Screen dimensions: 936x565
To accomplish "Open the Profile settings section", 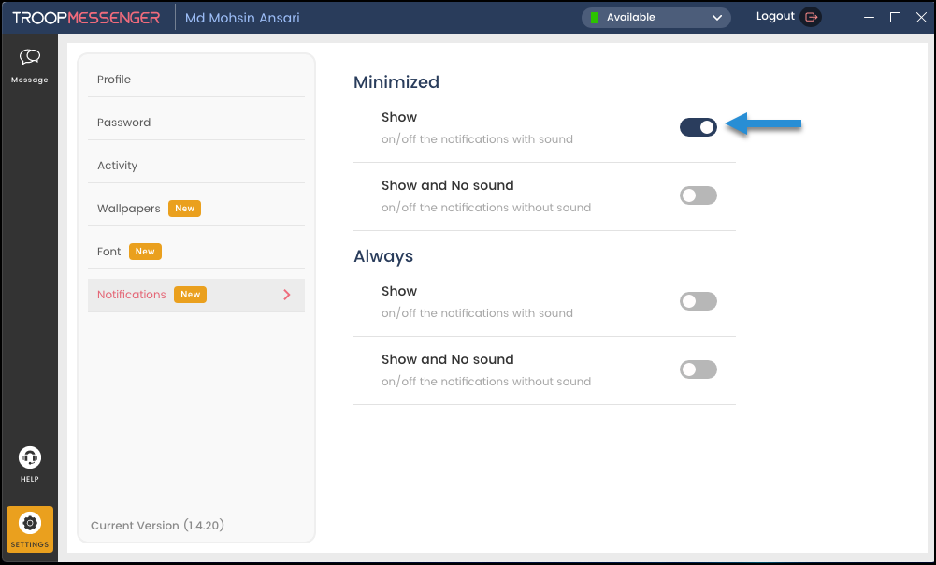I will (114, 80).
